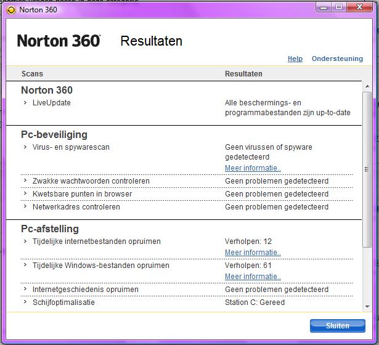The width and height of the screenshot is (379, 345).
Task: Click the Pc-afstelling section heading
Action: (x=50, y=229)
